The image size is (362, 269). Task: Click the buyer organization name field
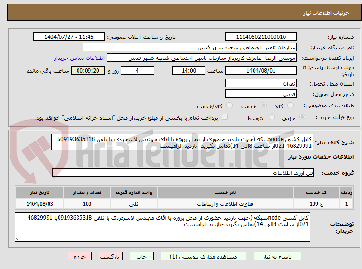click(189, 48)
